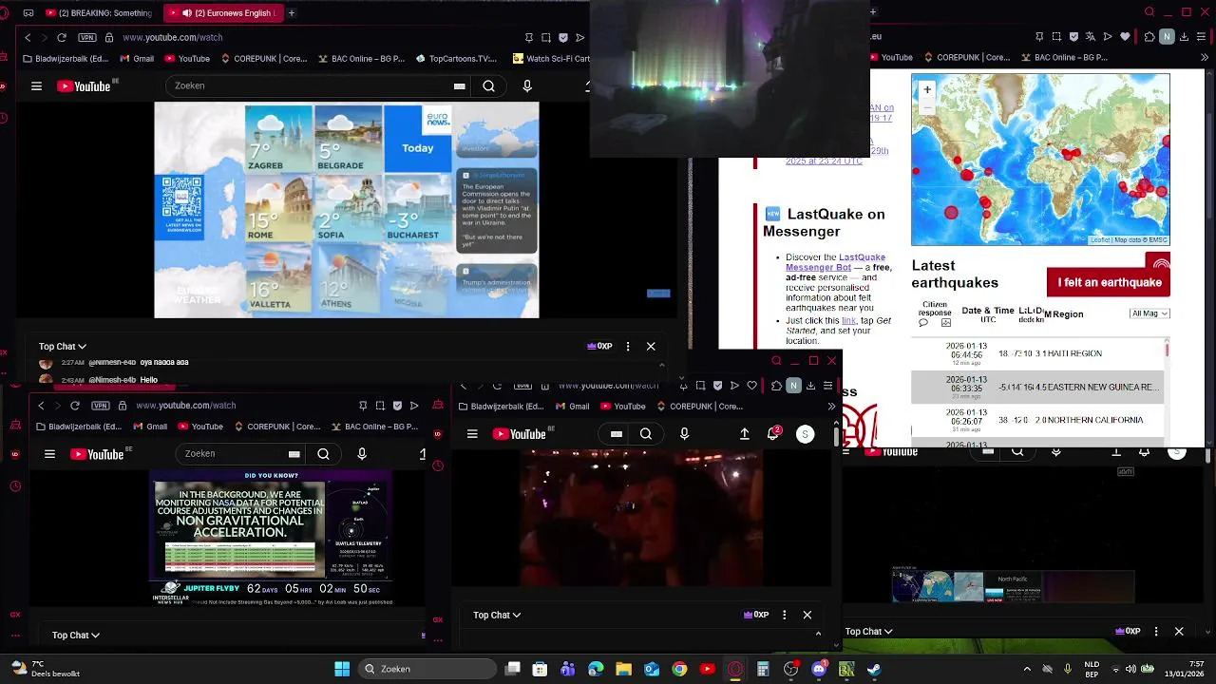Click search magnifier button in top-left YouTube
The width and height of the screenshot is (1216, 684).
[x=488, y=85]
